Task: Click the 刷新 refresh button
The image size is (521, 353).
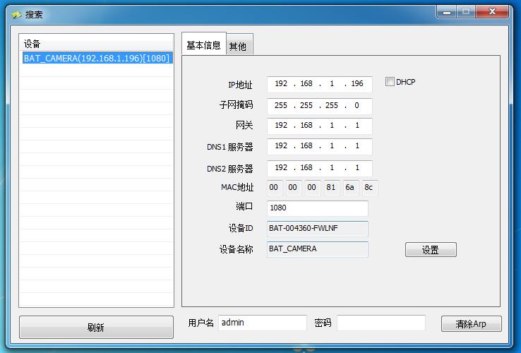Action: pyautogui.click(x=96, y=327)
